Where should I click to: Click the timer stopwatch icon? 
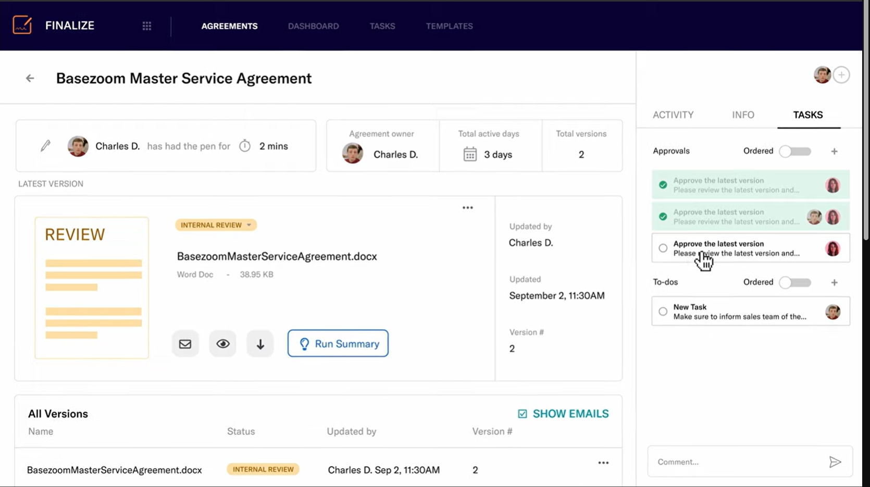[245, 146]
